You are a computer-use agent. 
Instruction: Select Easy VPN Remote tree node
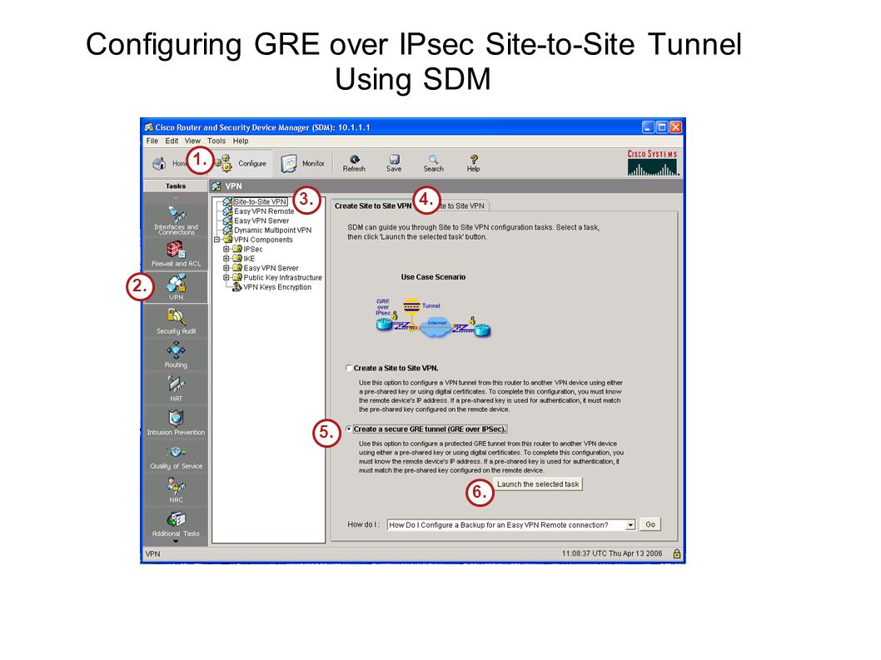264,211
